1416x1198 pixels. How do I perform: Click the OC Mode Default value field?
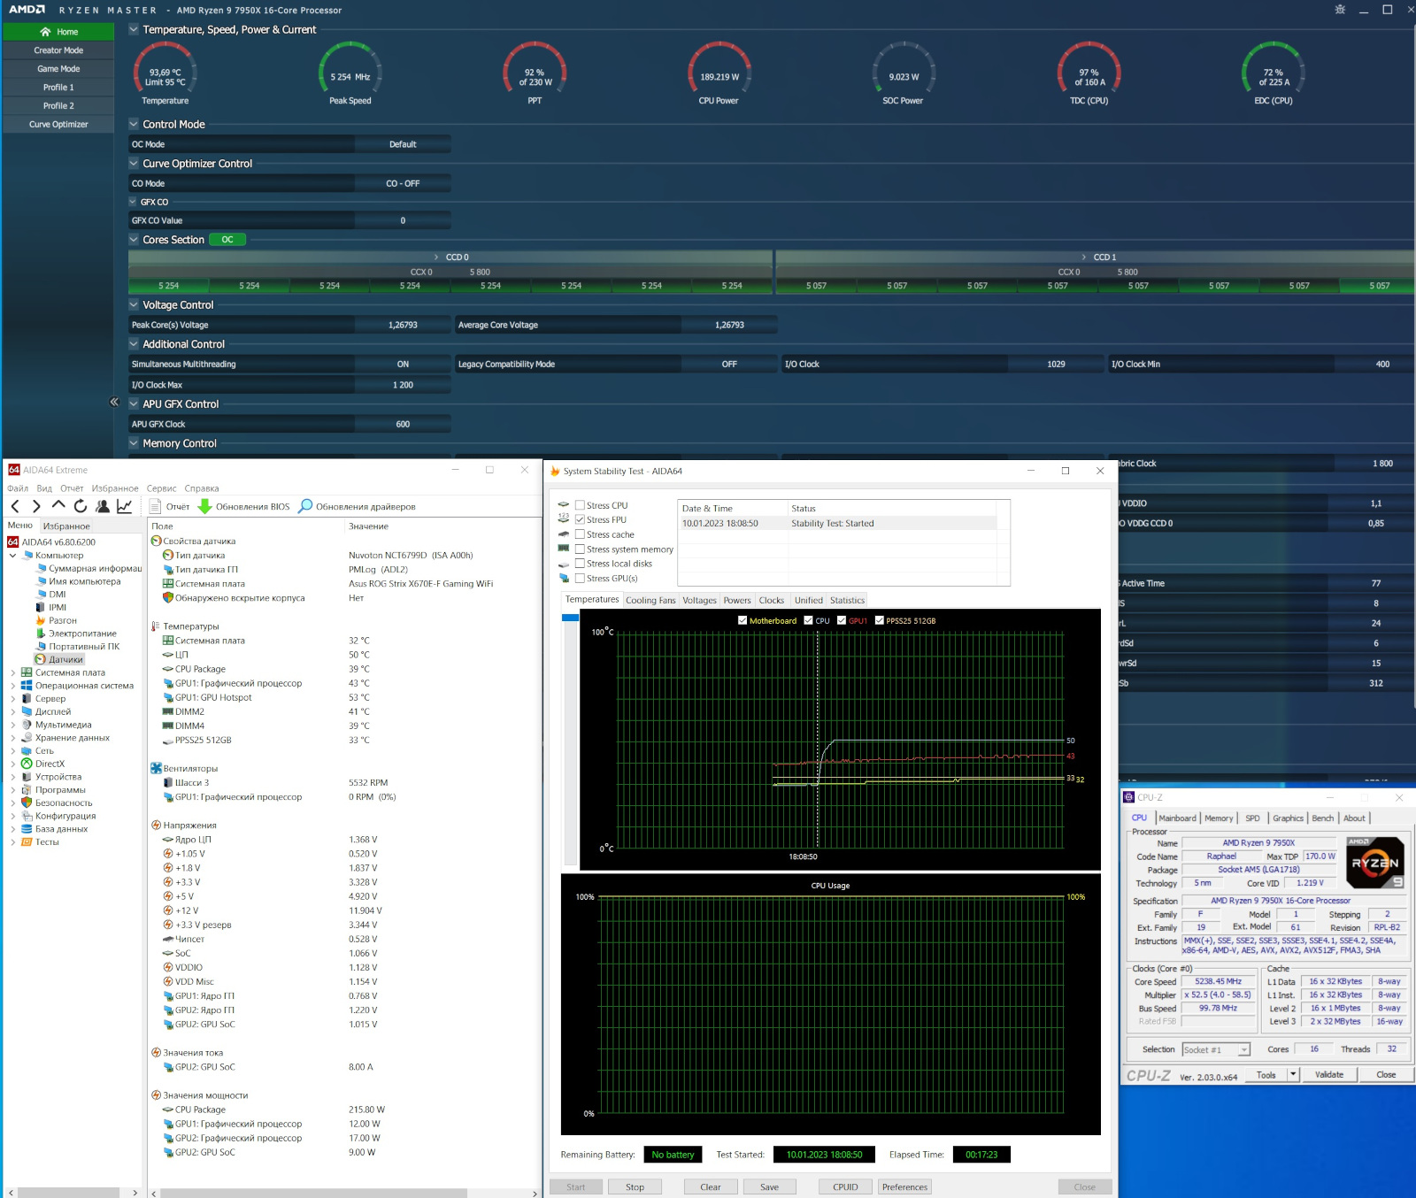tap(403, 144)
